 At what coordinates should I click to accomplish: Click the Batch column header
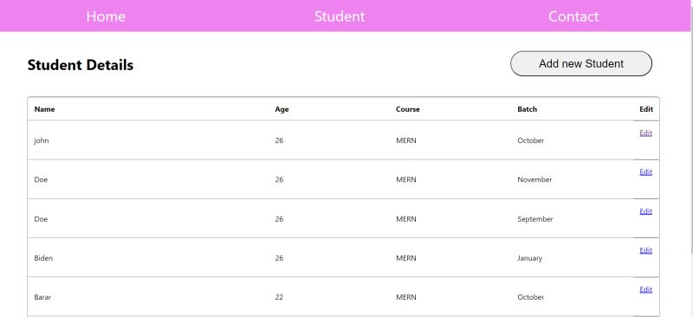[528, 109]
